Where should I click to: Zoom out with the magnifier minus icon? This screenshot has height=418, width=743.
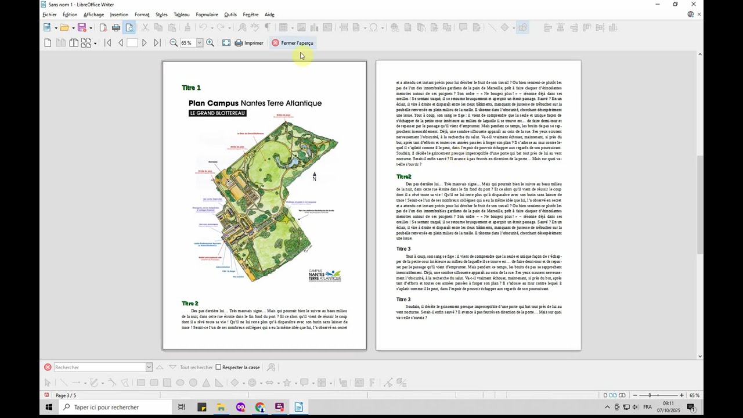(x=174, y=43)
